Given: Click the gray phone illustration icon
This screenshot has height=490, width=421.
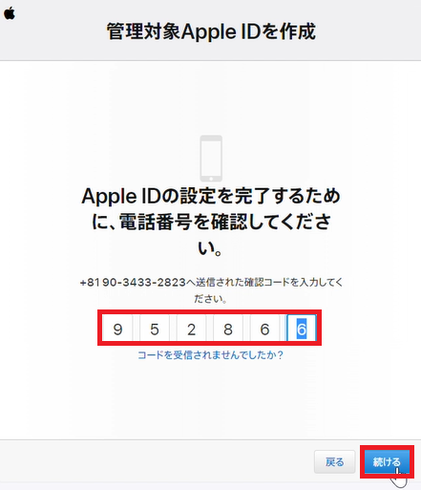Looking at the screenshot, I should tap(211, 159).
